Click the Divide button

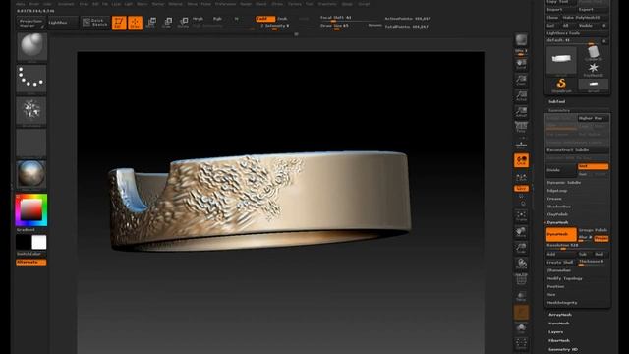(x=561, y=170)
